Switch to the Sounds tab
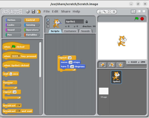 pyautogui.click(x=85, y=31)
